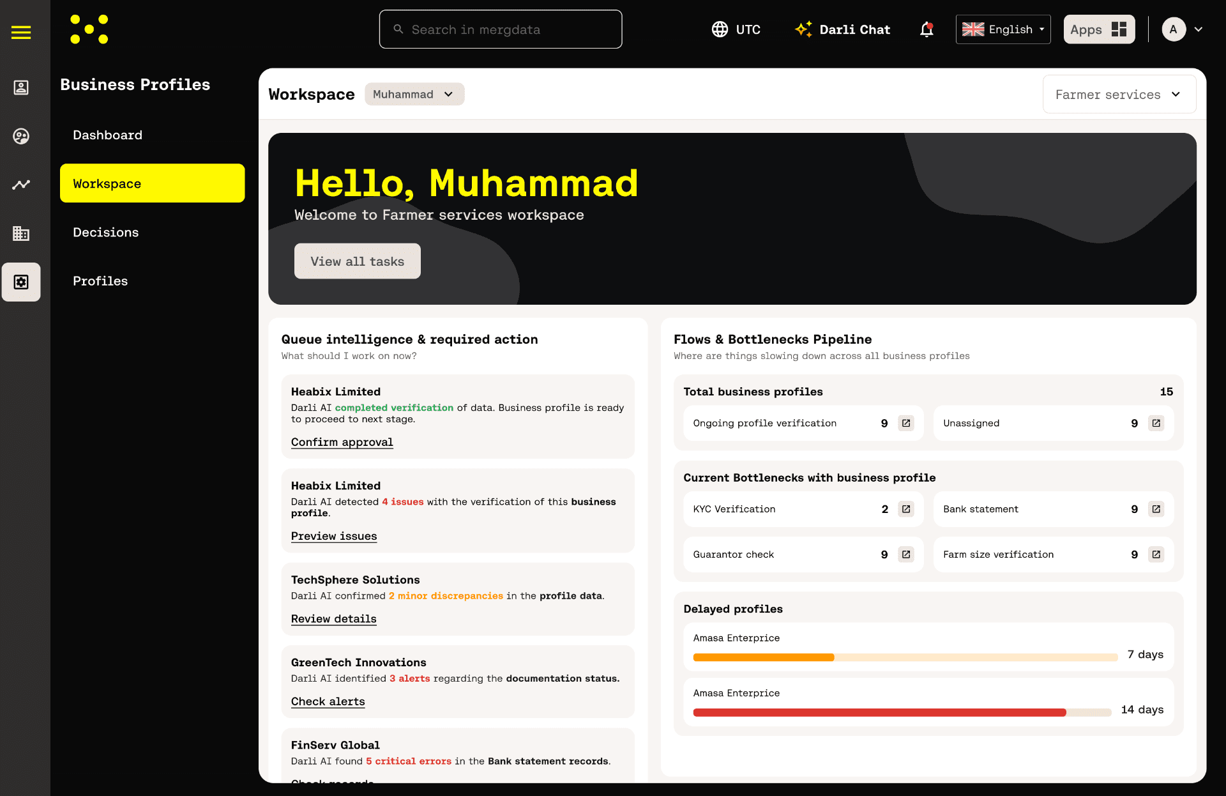This screenshot has width=1226, height=796.
Task: Go to Dashboard menu item
Action: click(x=108, y=135)
